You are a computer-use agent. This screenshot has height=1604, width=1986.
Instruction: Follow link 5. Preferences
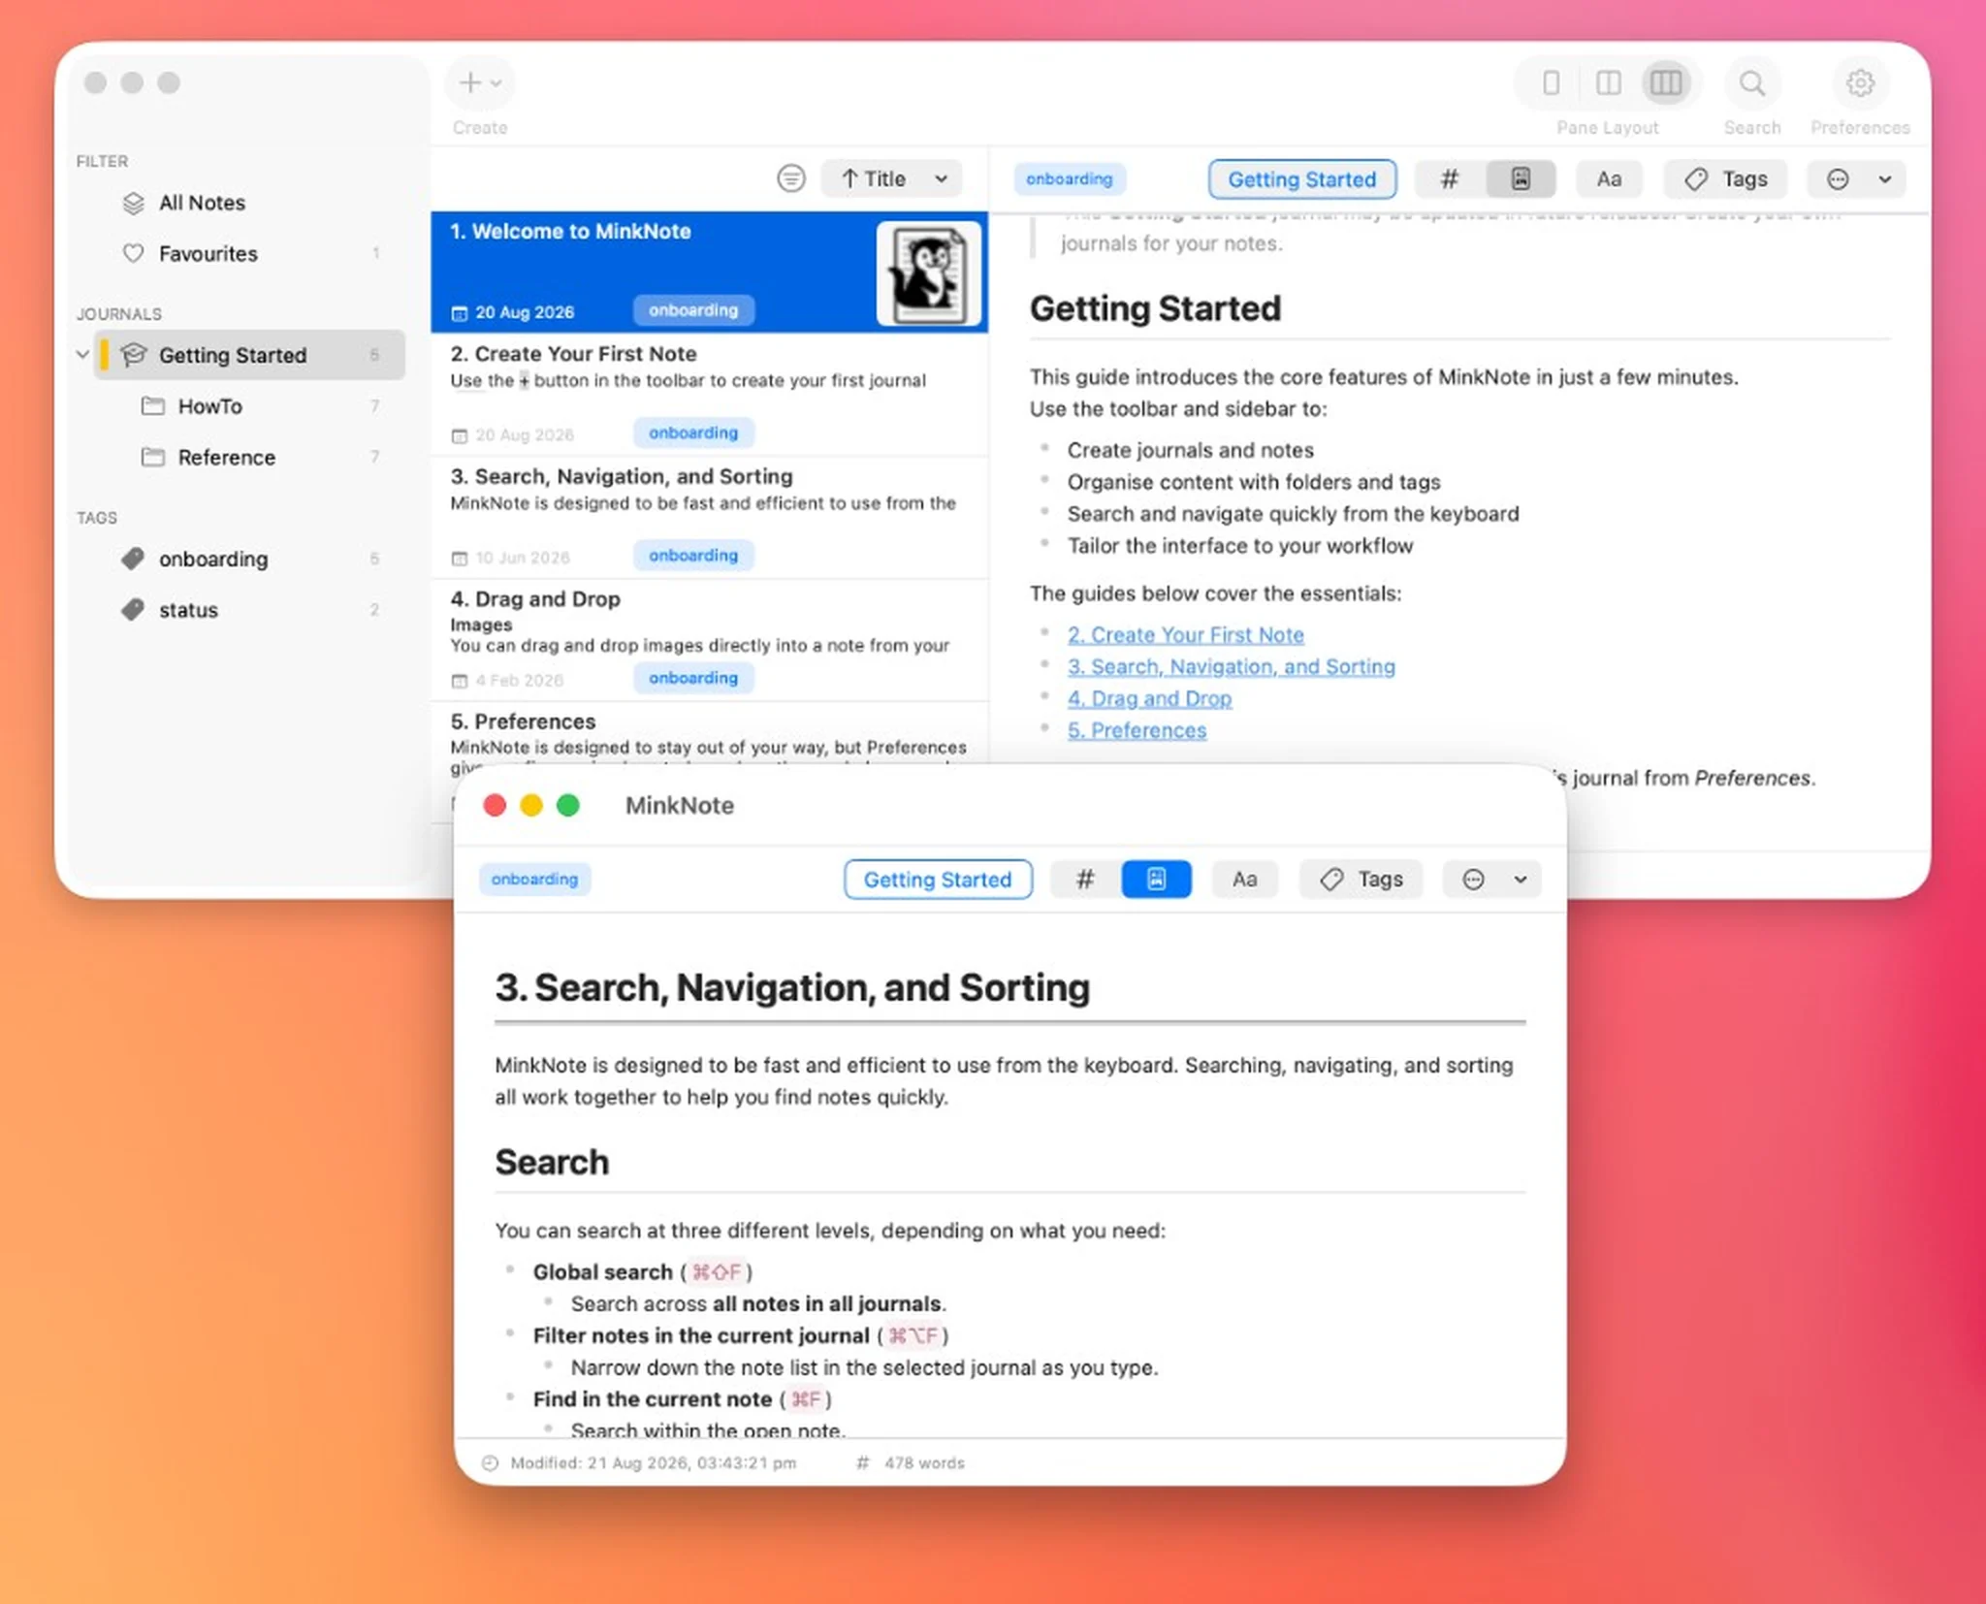click(x=1137, y=730)
